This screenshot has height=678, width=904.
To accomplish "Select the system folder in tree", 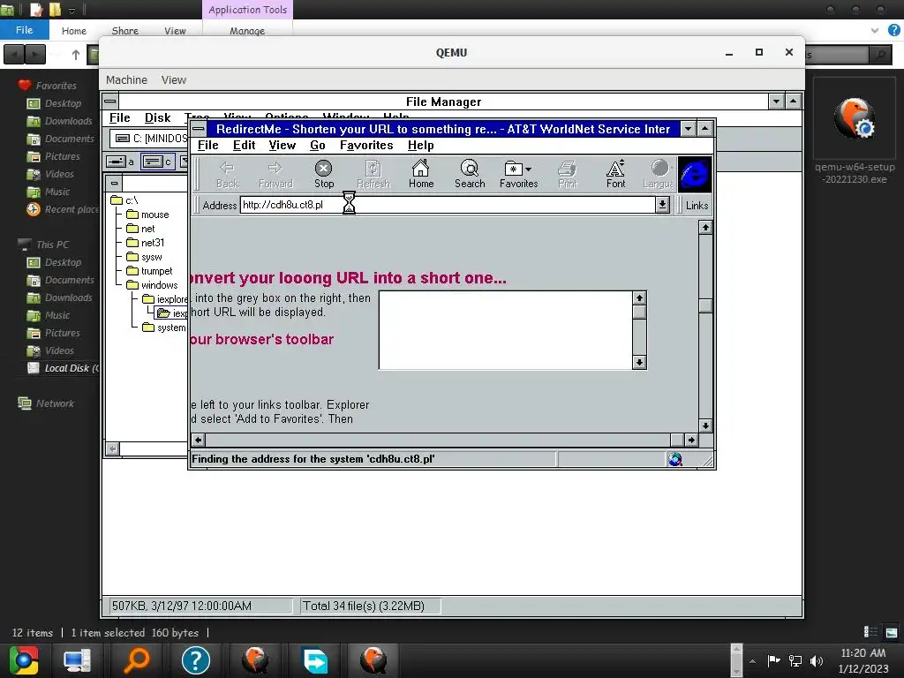I will tap(164, 328).
